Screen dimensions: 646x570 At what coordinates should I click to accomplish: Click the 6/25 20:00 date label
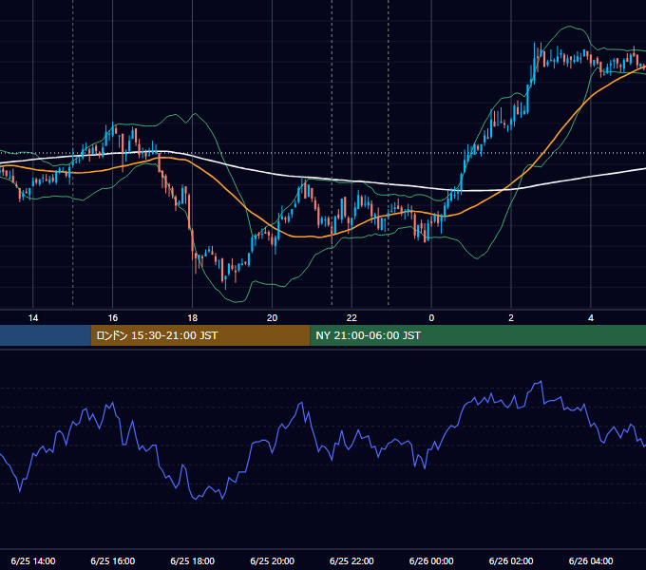pos(272,560)
